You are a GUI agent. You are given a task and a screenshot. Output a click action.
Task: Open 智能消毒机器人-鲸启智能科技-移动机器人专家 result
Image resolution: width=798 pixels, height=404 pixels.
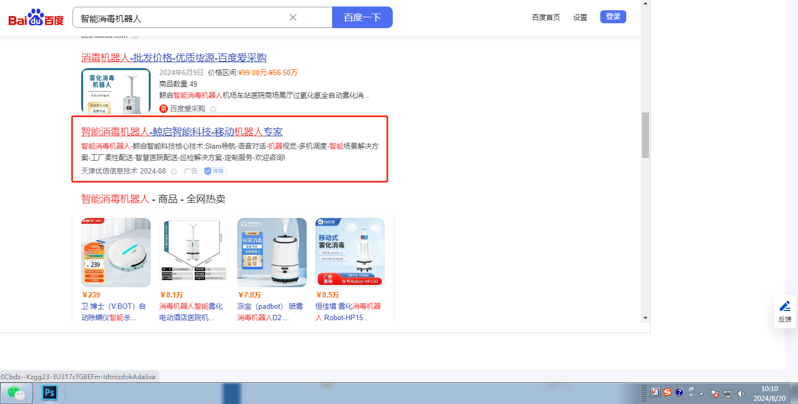pyautogui.click(x=182, y=132)
